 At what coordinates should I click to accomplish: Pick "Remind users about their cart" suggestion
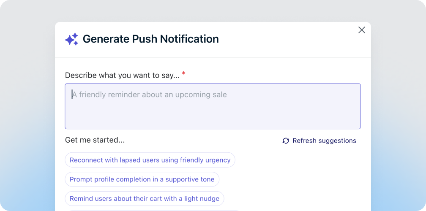click(145, 198)
